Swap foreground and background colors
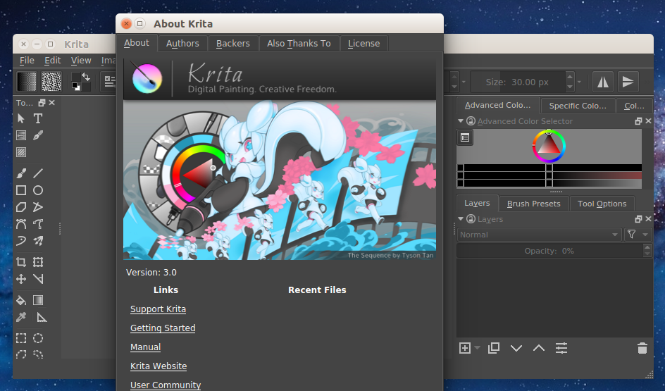 click(86, 77)
